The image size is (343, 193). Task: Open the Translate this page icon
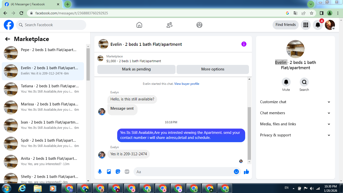pyautogui.click(x=295, y=13)
